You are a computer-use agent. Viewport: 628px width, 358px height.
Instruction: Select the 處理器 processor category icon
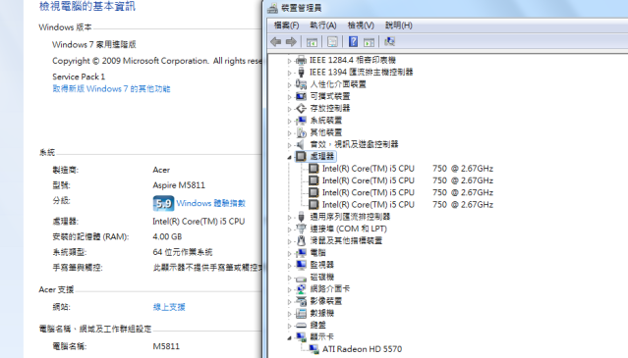click(x=301, y=156)
